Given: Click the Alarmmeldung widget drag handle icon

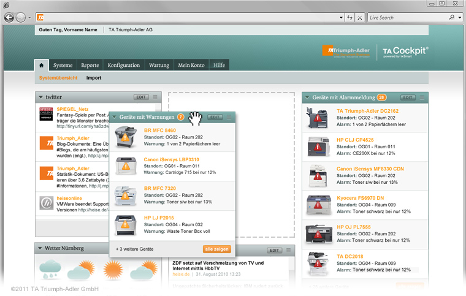Looking at the screenshot, I should pyautogui.click(x=422, y=97).
